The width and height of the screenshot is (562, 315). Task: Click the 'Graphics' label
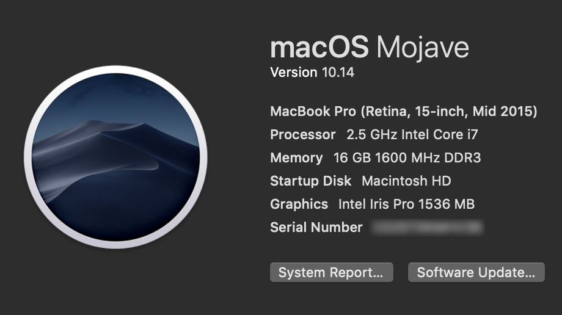click(x=299, y=205)
